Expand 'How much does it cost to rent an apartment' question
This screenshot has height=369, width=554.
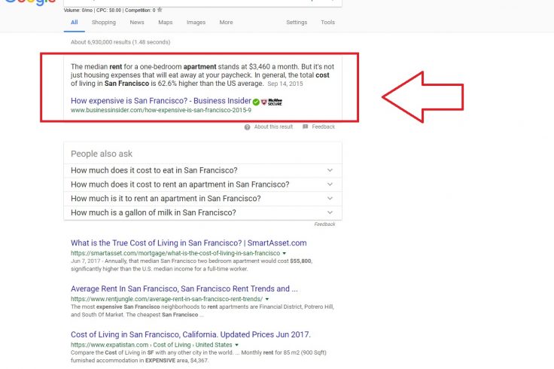[x=202, y=184]
